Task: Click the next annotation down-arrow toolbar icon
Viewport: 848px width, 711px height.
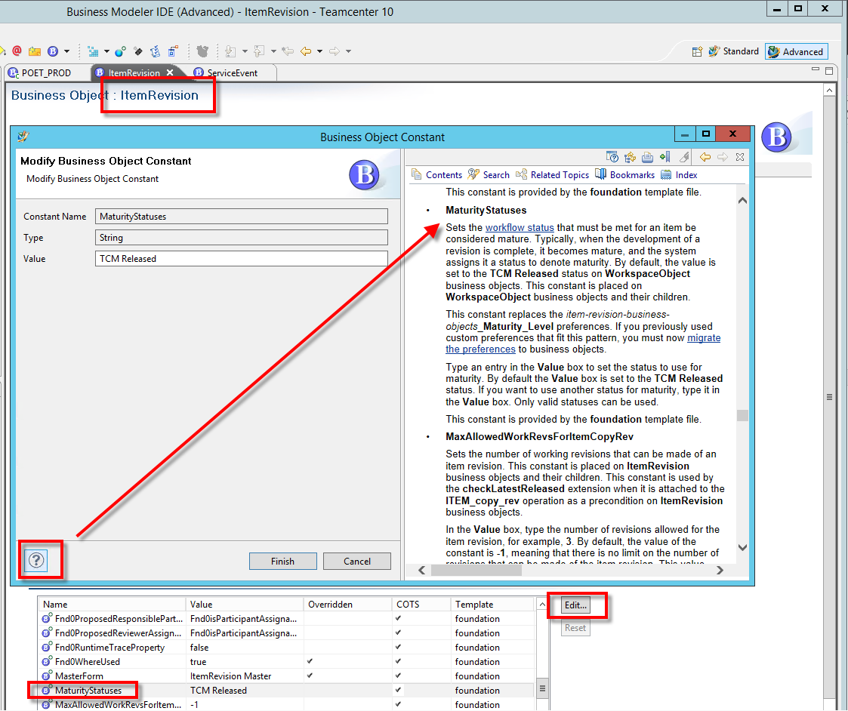Action: 231,51
